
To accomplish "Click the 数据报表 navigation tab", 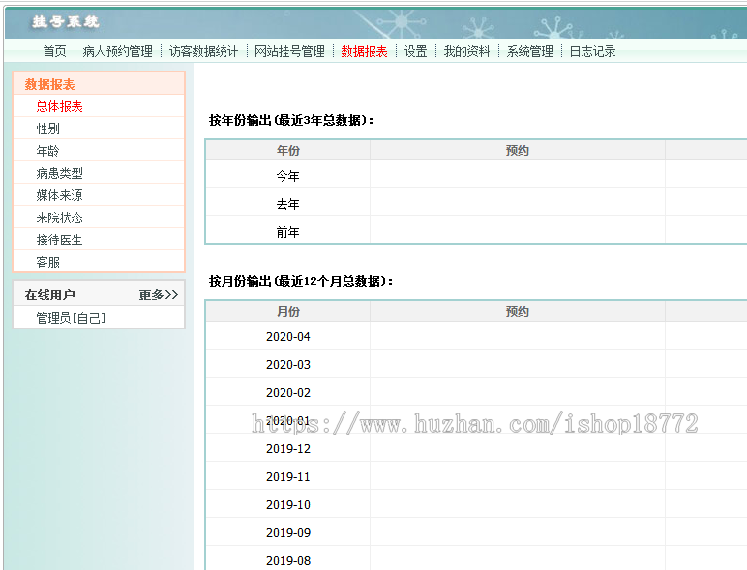I will click(364, 51).
